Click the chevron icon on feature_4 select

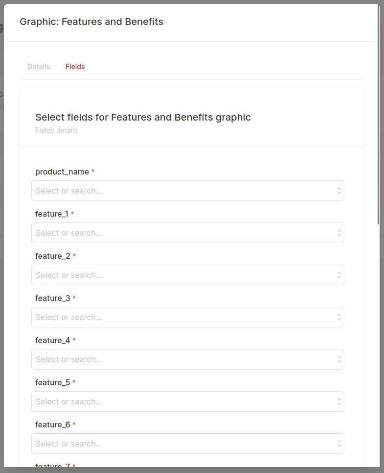coord(339,359)
